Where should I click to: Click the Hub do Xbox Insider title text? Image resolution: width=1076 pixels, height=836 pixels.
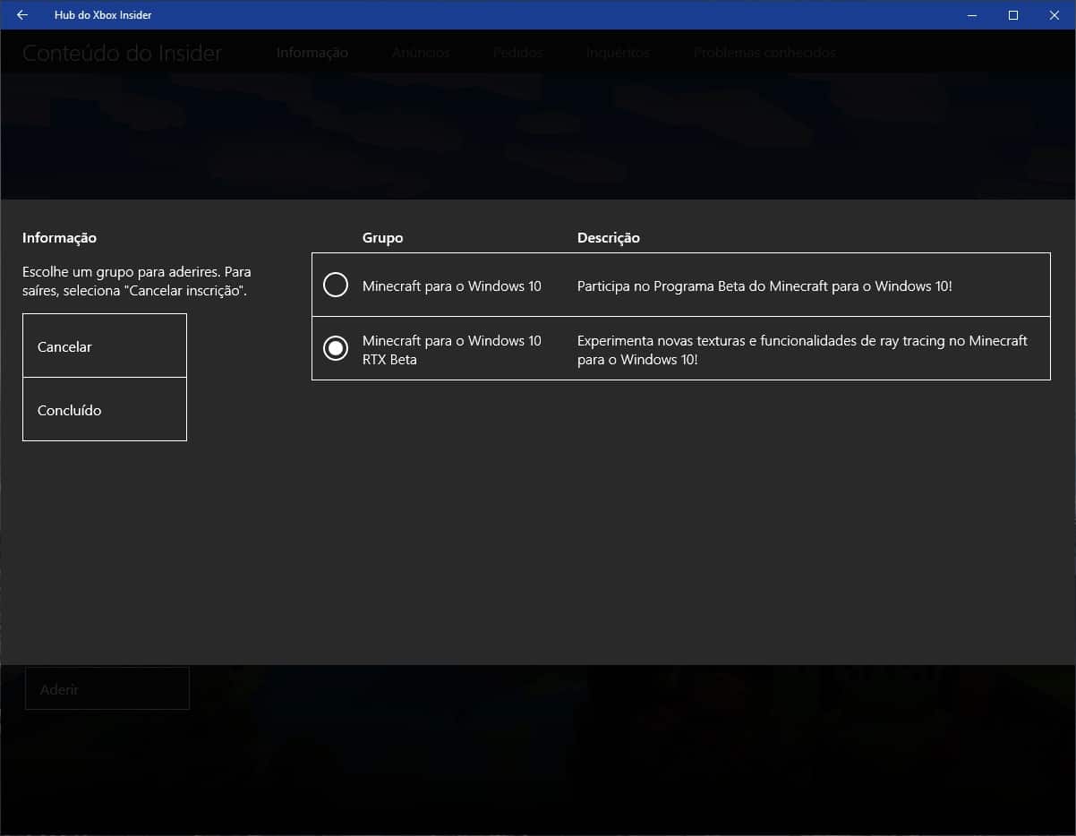[103, 14]
